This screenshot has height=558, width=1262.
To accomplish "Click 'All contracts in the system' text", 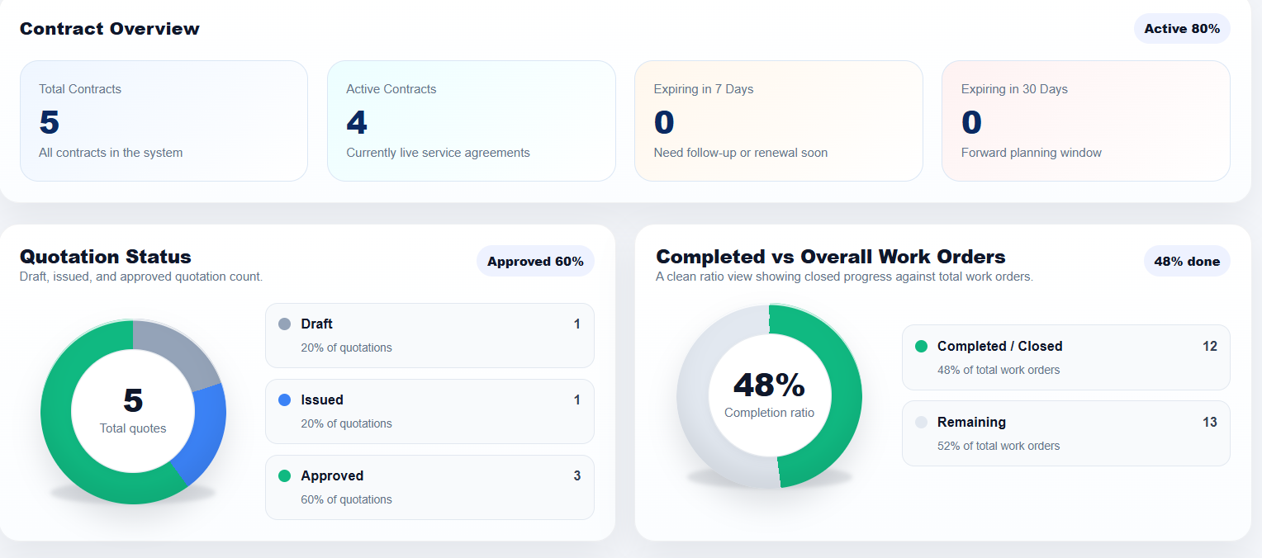I will (111, 153).
